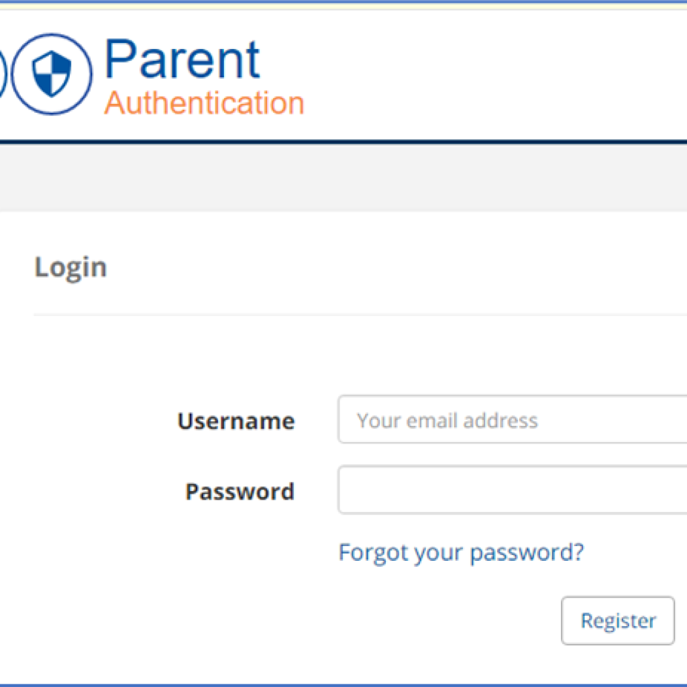The width and height of the screenshot is (687, 687).
Task: Open the "Forgot your password?" link
Action: click(461, 553)
